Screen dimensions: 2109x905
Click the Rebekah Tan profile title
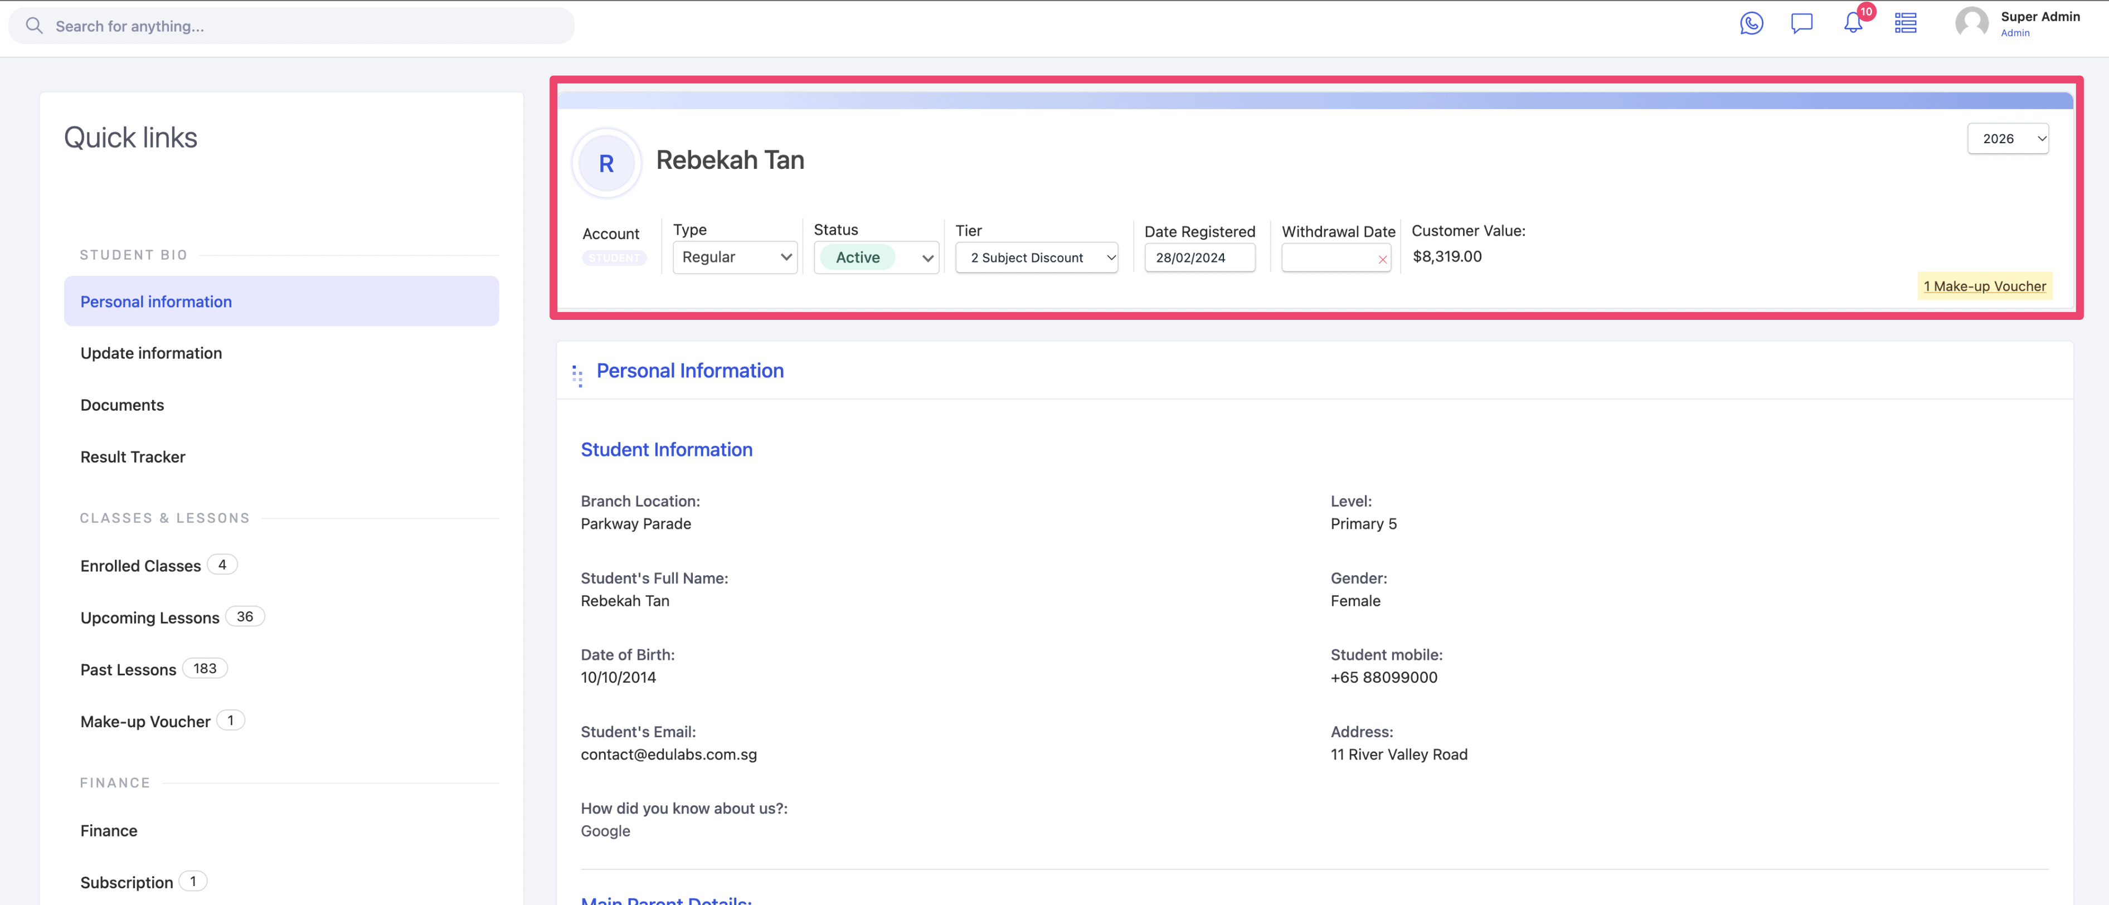[x=730, y=159]
